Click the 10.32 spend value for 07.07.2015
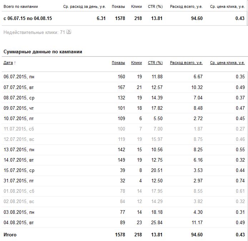248x241 pixels. (x=197, y=87)
